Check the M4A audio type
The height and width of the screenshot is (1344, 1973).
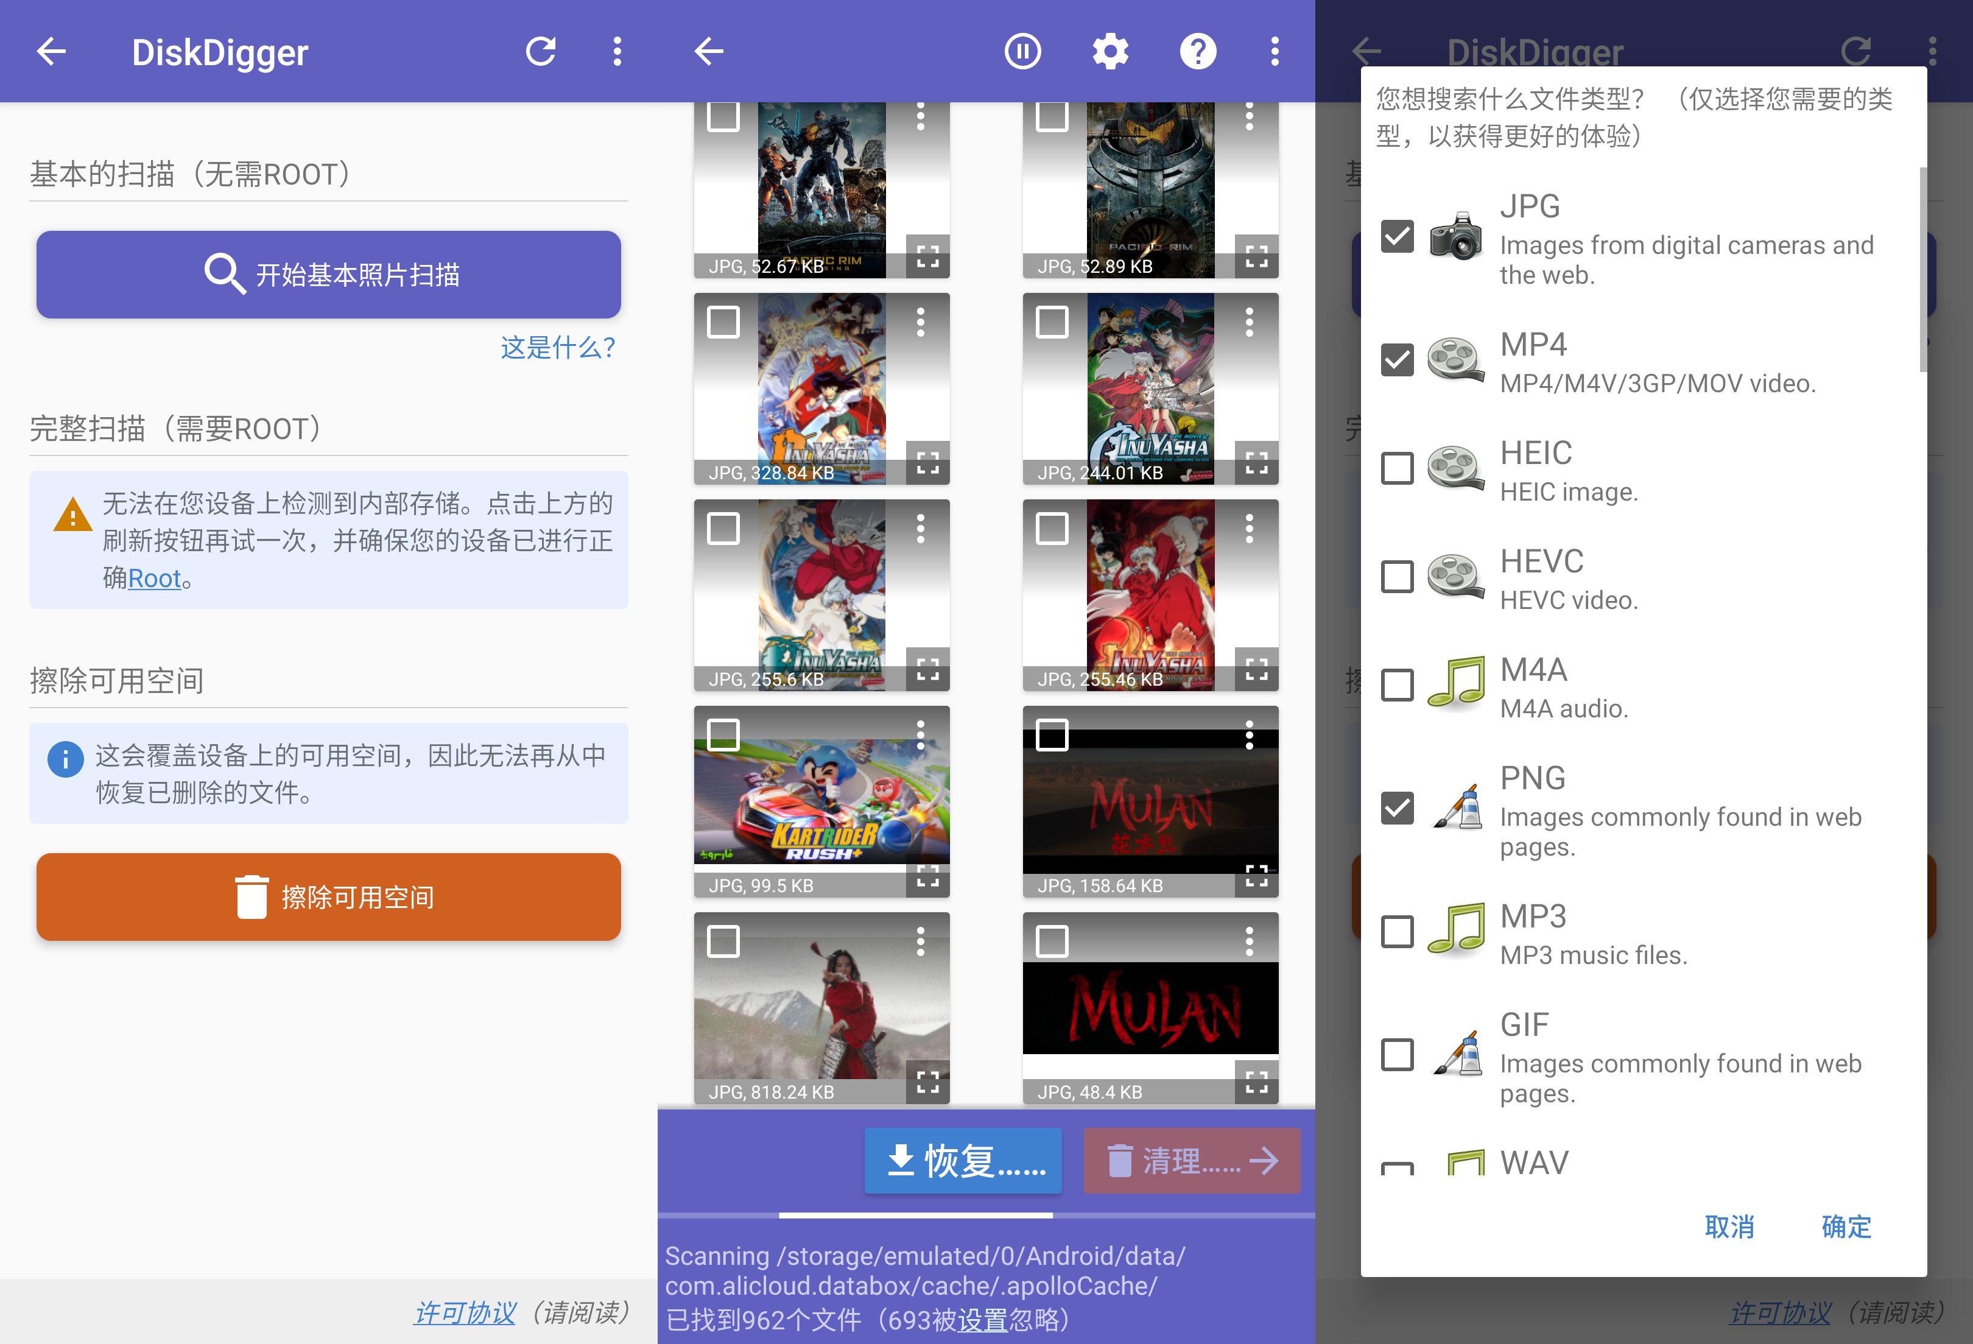click(1396, 685)
